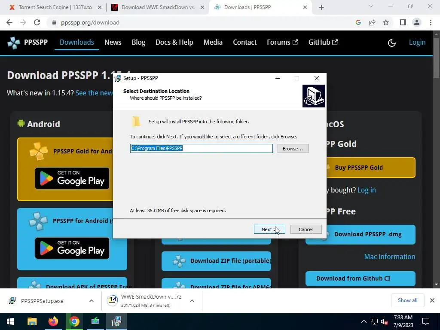Go back with browser back arrow
This screenshot has height=330, width=440.
click(x=9, y=22)
